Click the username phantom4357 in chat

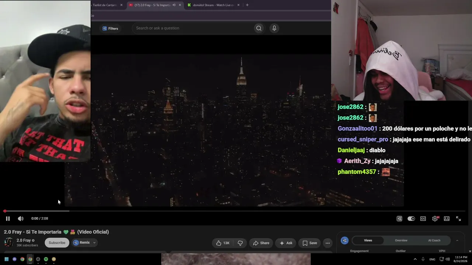coord(357,172)
